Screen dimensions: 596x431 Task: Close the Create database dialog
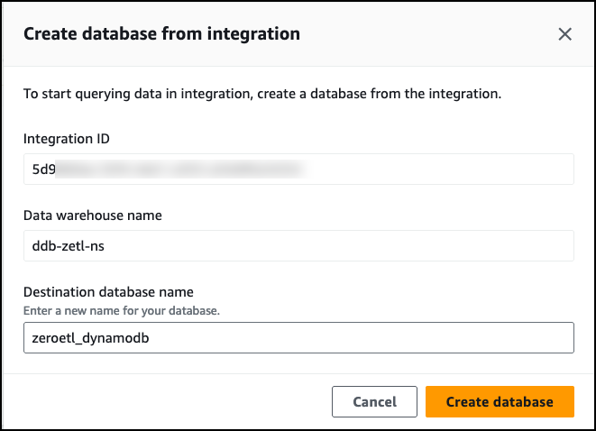[565, 34]
